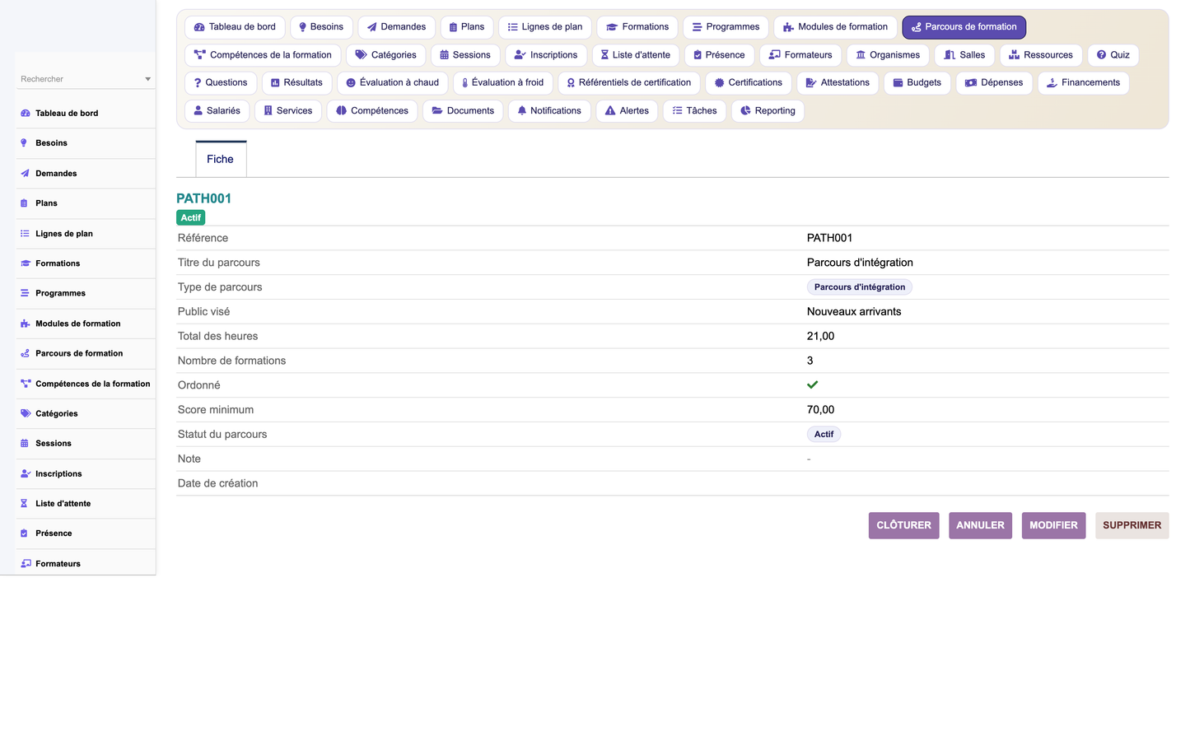Select highlighted Parcours de formation top chip
The height and width of the screenshot is (736, 1190).
[x=964, y=27]
